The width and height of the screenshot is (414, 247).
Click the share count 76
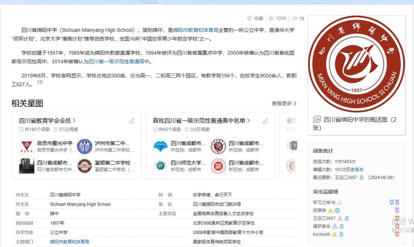pos(302,18)
